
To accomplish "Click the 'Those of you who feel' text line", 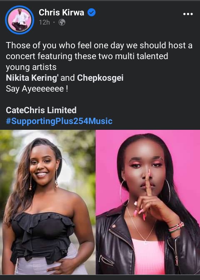I will 99,45.
